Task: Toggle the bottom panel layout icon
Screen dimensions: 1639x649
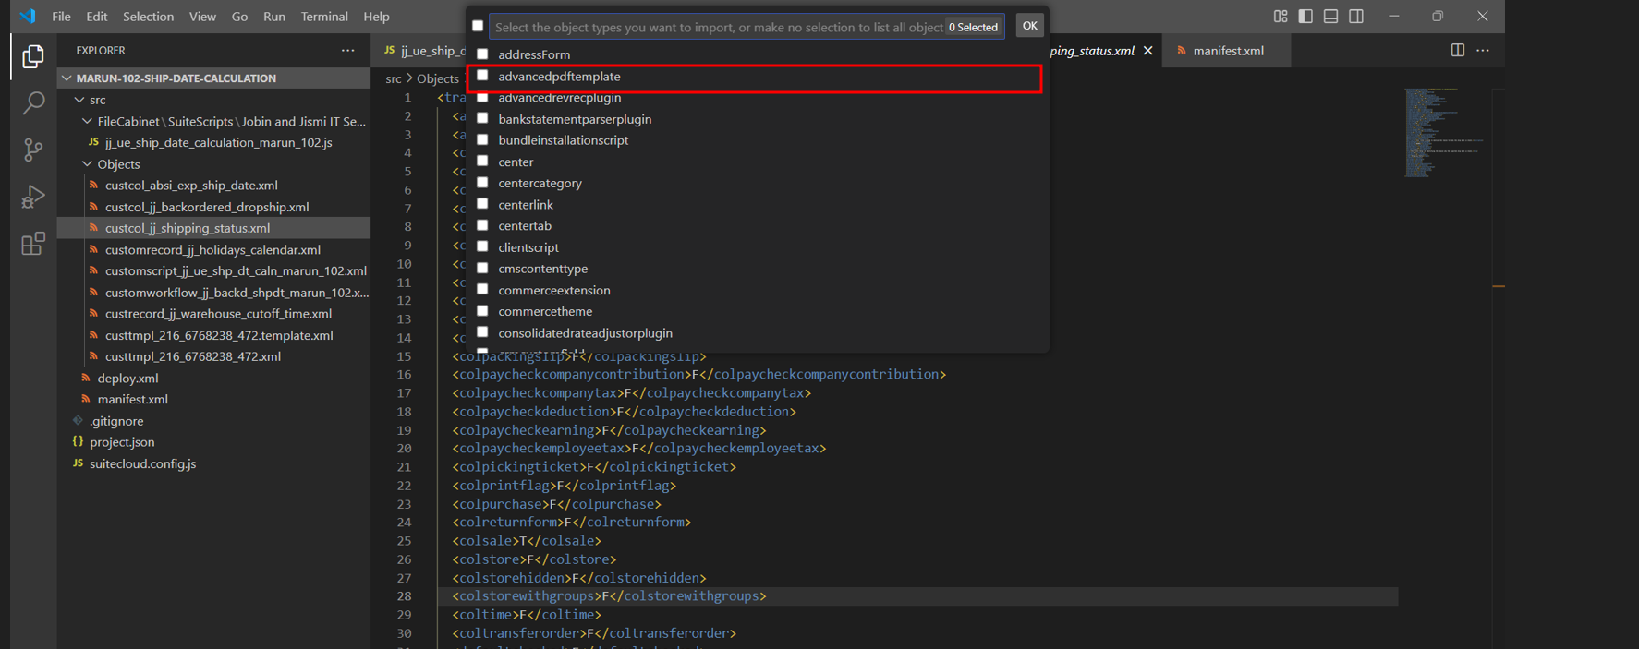Action: pyautogui.click(x=1330, y=17)
